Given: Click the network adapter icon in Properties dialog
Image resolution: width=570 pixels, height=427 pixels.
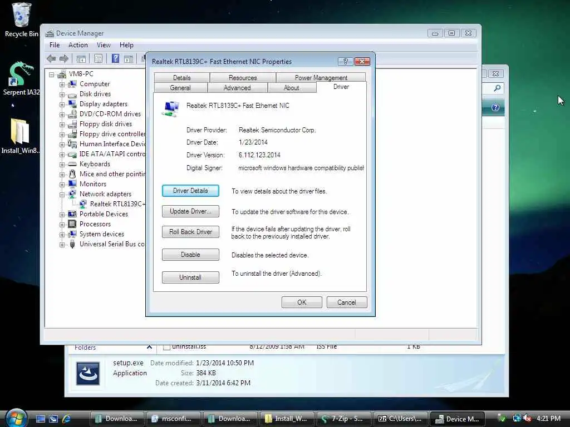Looking at the screenshot, I should click(170, 108).
